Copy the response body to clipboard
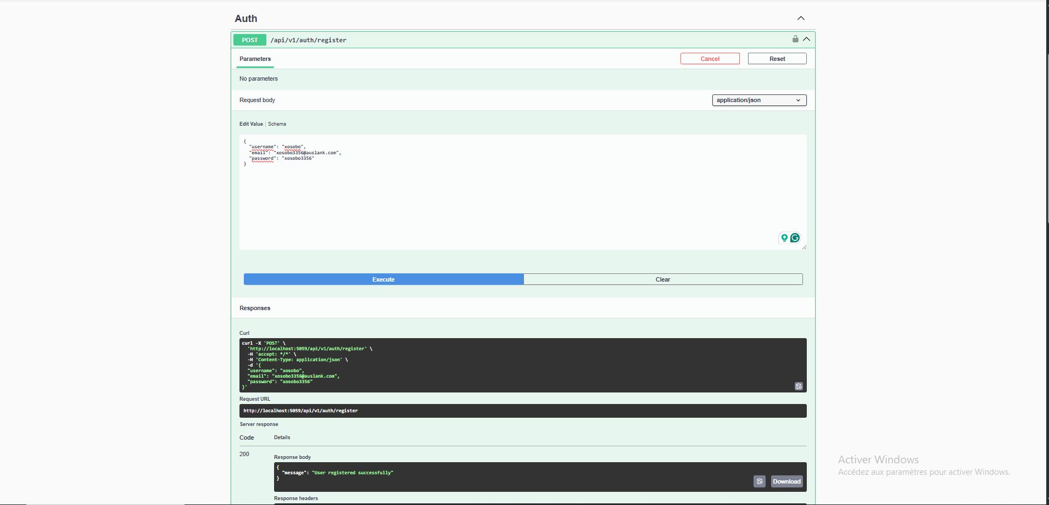Screen dimensions: 1049x505 759,481
